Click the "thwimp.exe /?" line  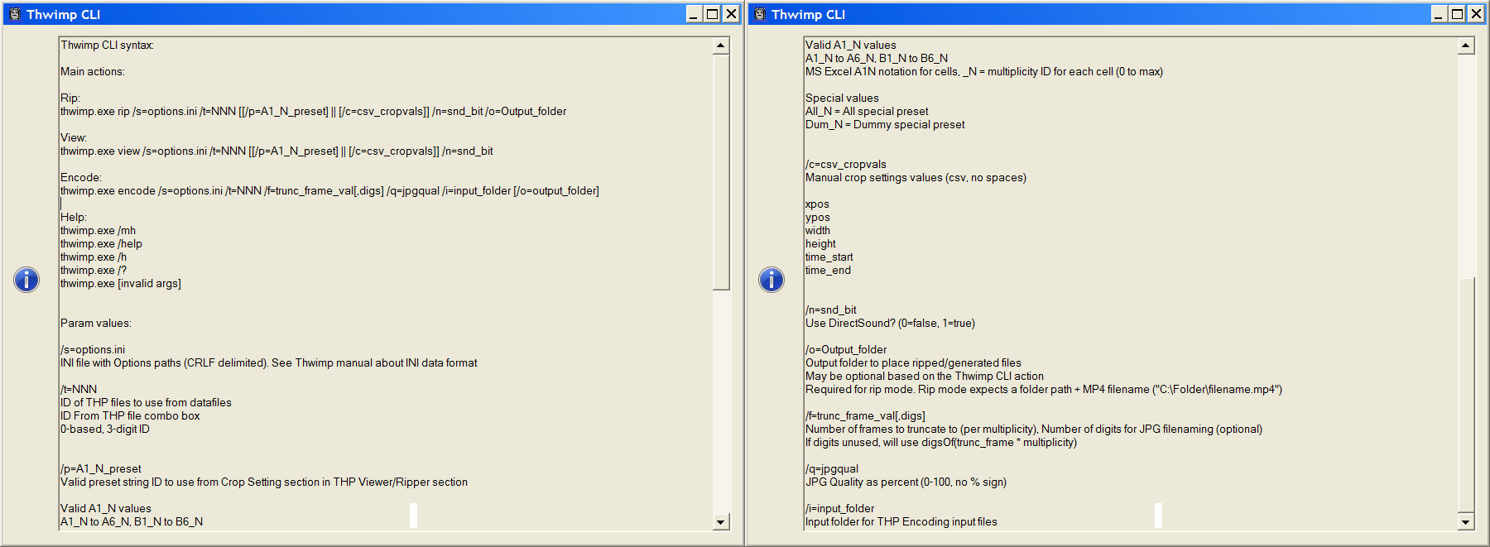coord(94,271)
